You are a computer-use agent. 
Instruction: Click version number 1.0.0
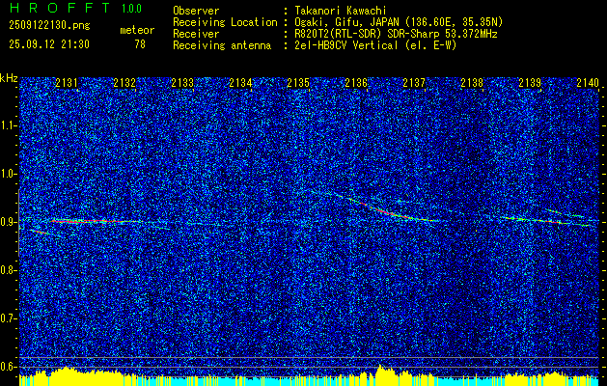click(131, 9)
